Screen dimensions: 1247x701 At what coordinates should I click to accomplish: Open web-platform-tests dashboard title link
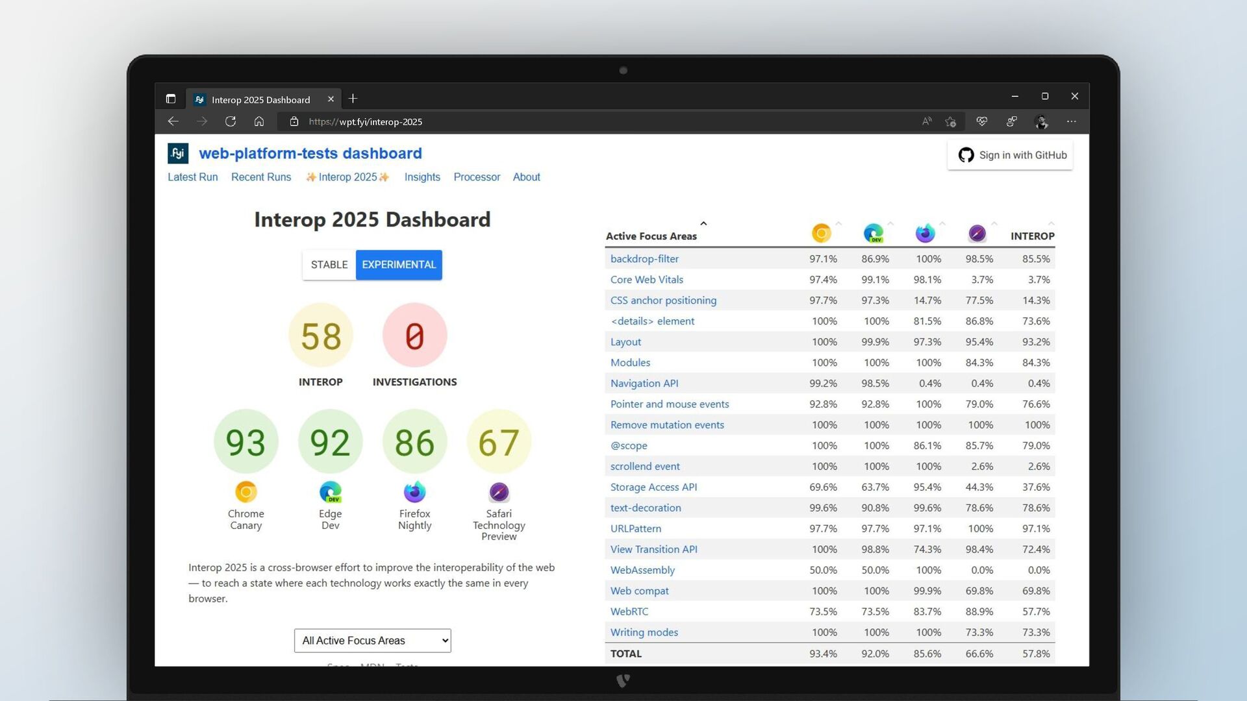pyautogui.click(x=310, y=153)
